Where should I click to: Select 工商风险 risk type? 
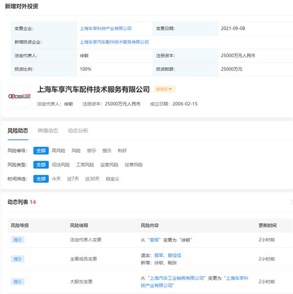tap(85, 165)
